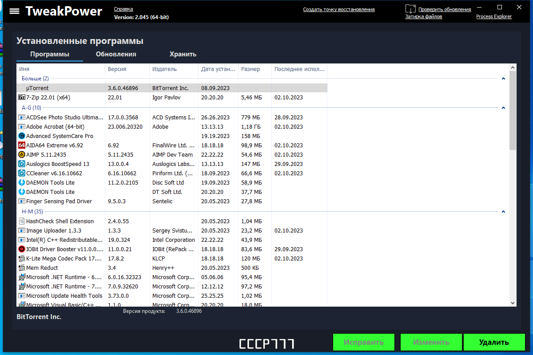This screenshot has width=533, height=355.
Task: Sort by the Дата установки column header
Action: click(x=218, y=69)
